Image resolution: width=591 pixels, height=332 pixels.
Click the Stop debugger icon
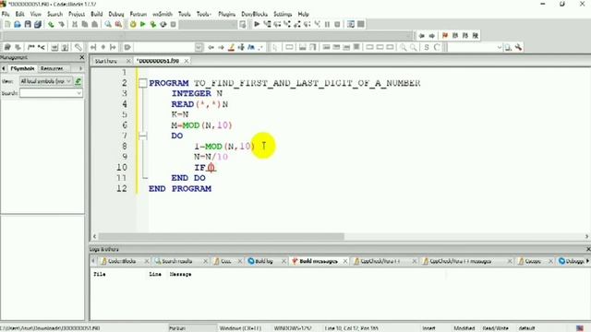coord(337,25)
